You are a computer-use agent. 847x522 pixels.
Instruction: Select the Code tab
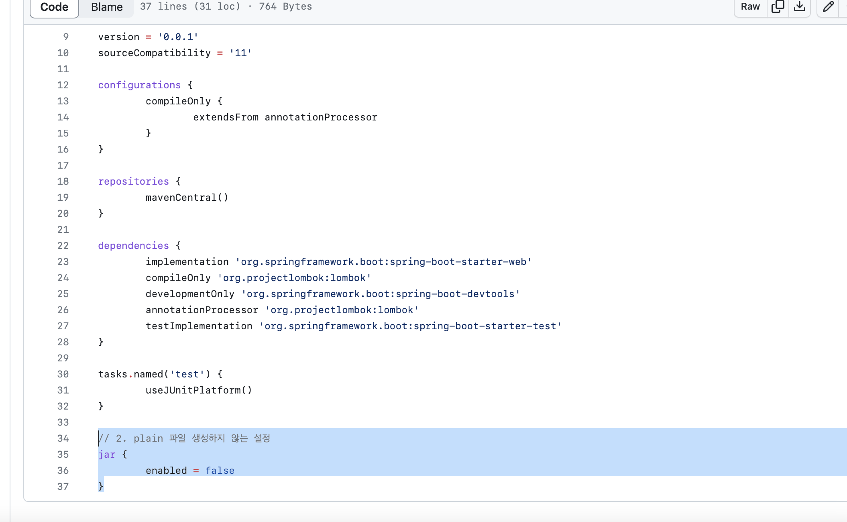click(54, 7)
